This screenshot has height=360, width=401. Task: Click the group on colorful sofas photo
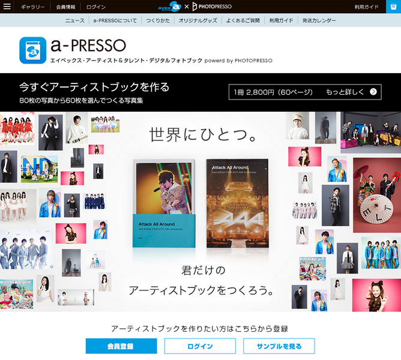(370, 133)
